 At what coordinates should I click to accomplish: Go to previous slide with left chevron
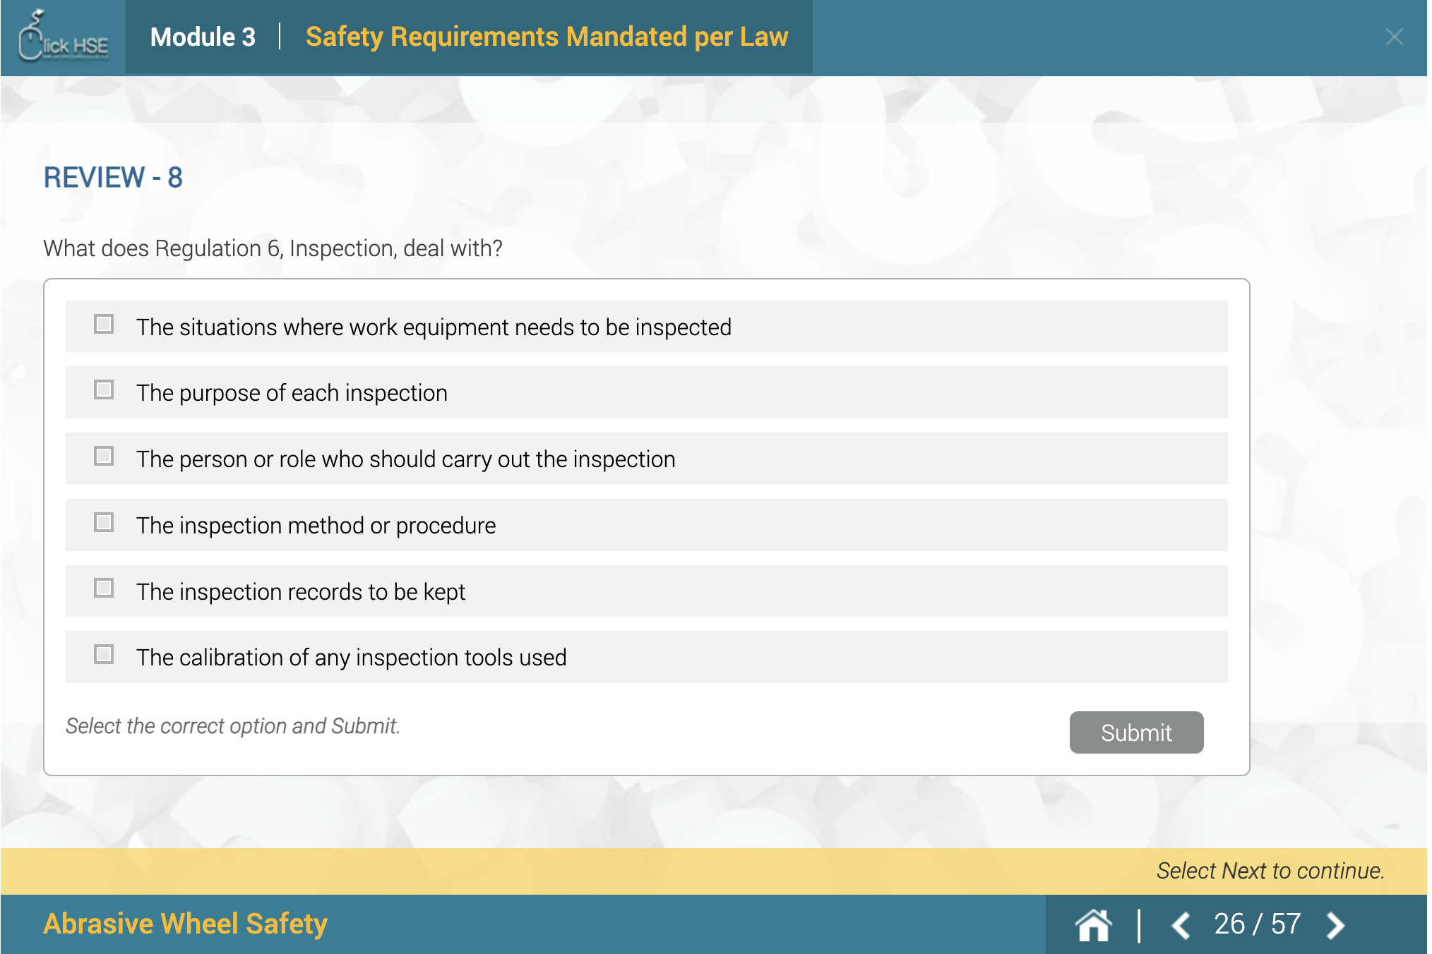coord(1181,925)
